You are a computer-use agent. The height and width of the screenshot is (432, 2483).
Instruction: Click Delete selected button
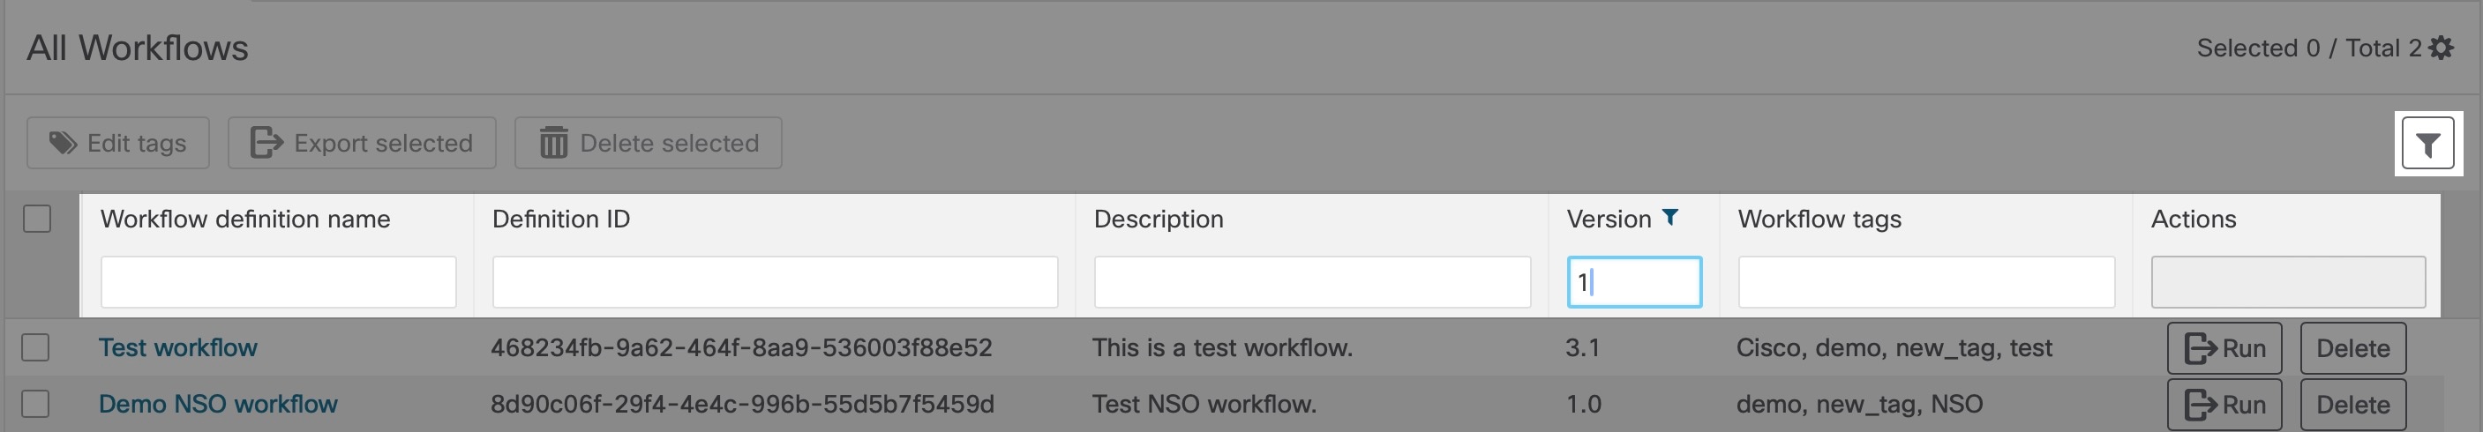648,144
